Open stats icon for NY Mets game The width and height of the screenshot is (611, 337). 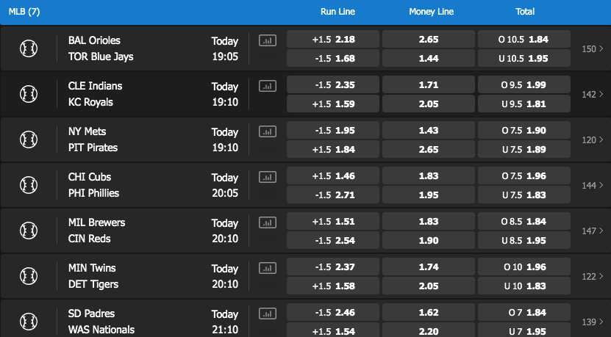(x=268, y=131)
